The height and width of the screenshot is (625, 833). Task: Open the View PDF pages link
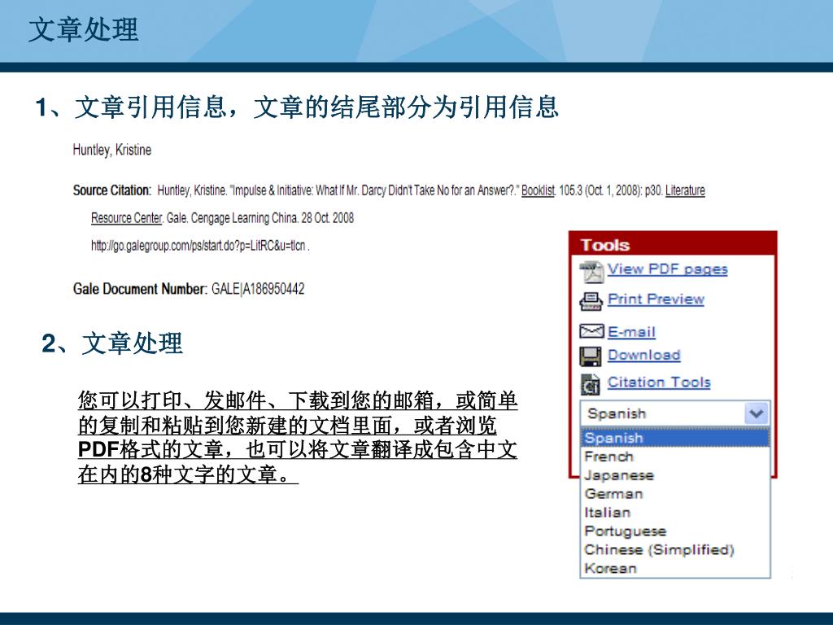click(x=668, y=269)
